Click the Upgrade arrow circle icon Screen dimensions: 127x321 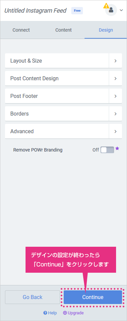coord(65,313)
